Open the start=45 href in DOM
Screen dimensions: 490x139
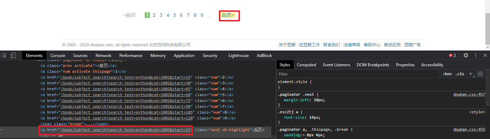point(126,89)
